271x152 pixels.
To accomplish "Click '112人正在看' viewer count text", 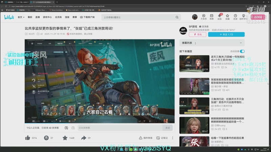I will (33, 128).
